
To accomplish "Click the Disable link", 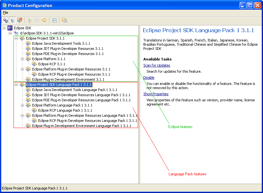I will [x=149, y=78].
